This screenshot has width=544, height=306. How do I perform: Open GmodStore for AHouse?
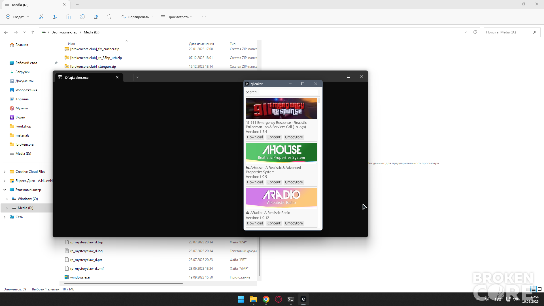tap(294, 182)
